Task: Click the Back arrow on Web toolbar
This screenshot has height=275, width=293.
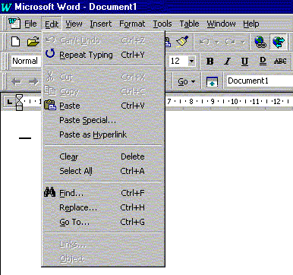Action: (x=16, y=81)
